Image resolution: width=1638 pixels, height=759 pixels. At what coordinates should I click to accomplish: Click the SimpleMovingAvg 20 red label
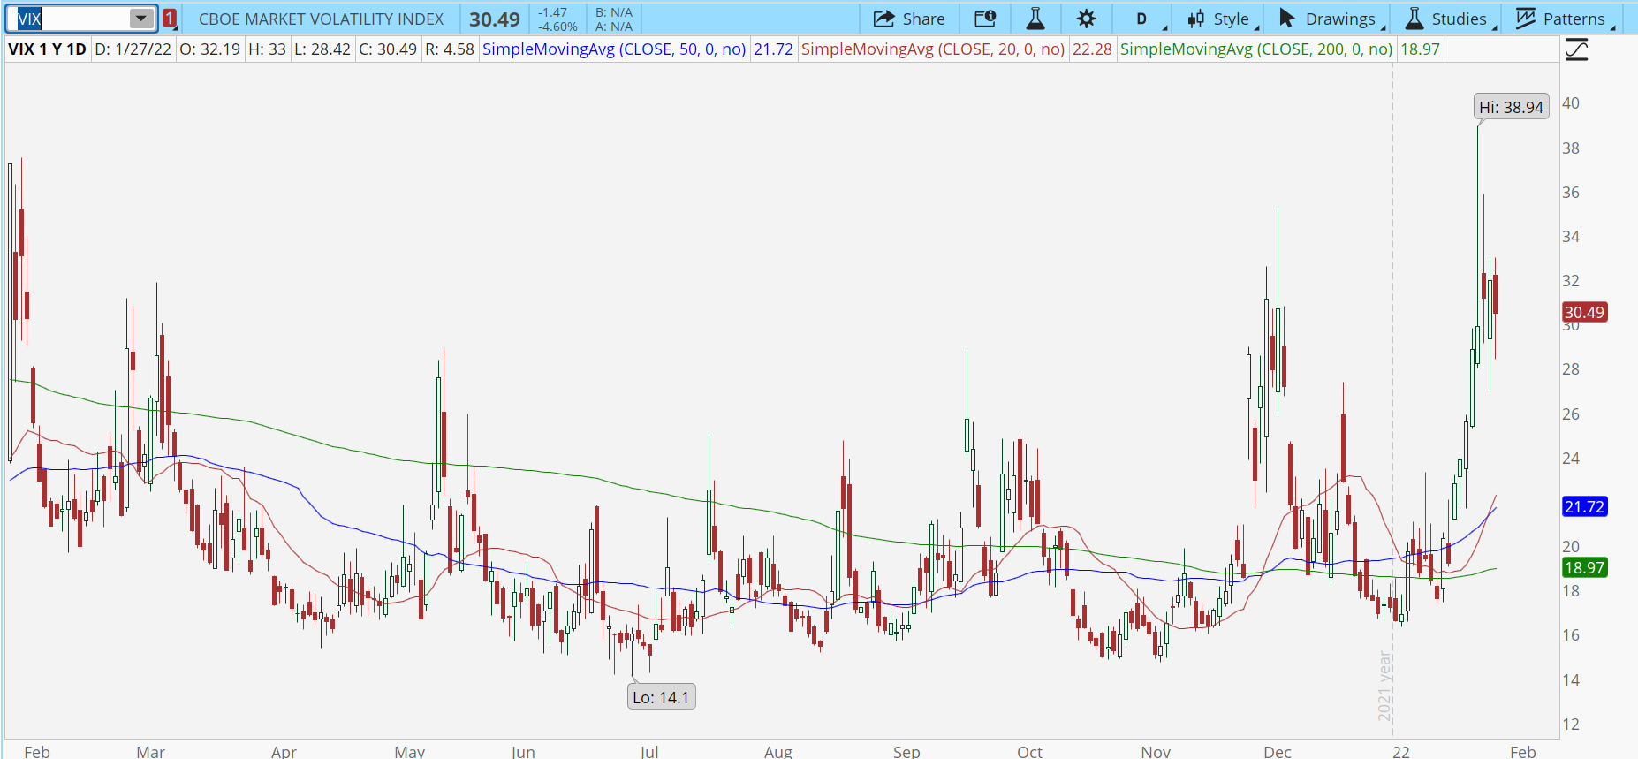[x=932, y=49]
